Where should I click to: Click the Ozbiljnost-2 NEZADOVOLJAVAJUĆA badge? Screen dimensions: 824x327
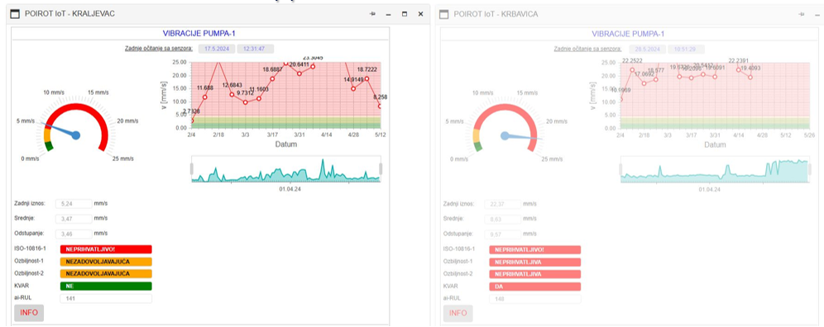pyautogui.click(x=106, y=273)
